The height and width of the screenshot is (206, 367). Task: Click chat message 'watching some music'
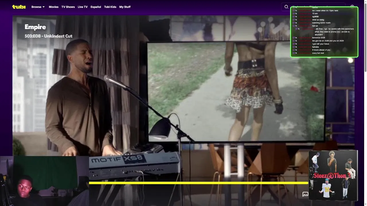(x=321, y=23)
